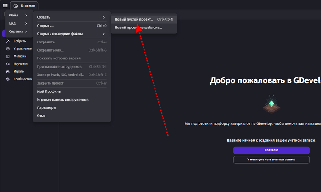Choose Открыть... from the file menu
This screenshot has width=321, height=192.
coord(72,26)
